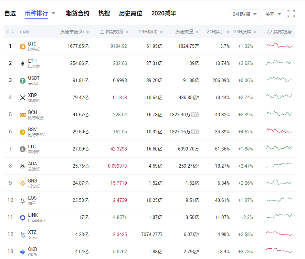Screen dimensions: 305x259
Task: Click the XTZ Tezos icon
Action: [23, 235]
